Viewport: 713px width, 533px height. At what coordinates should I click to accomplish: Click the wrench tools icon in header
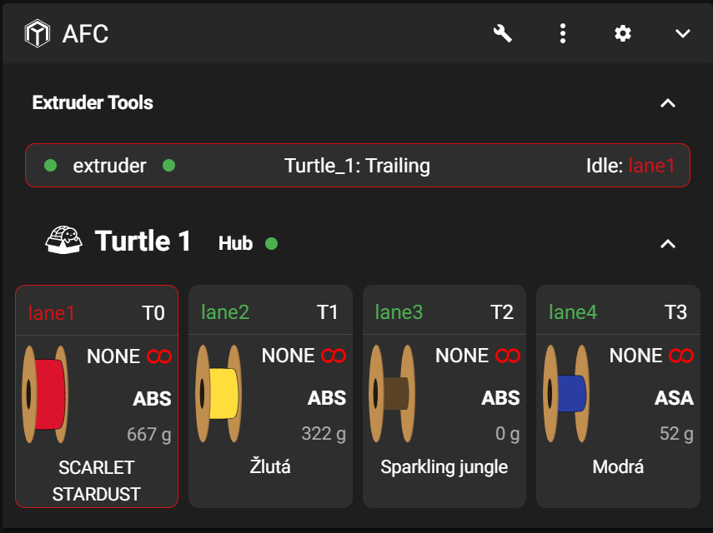point(502,33)
